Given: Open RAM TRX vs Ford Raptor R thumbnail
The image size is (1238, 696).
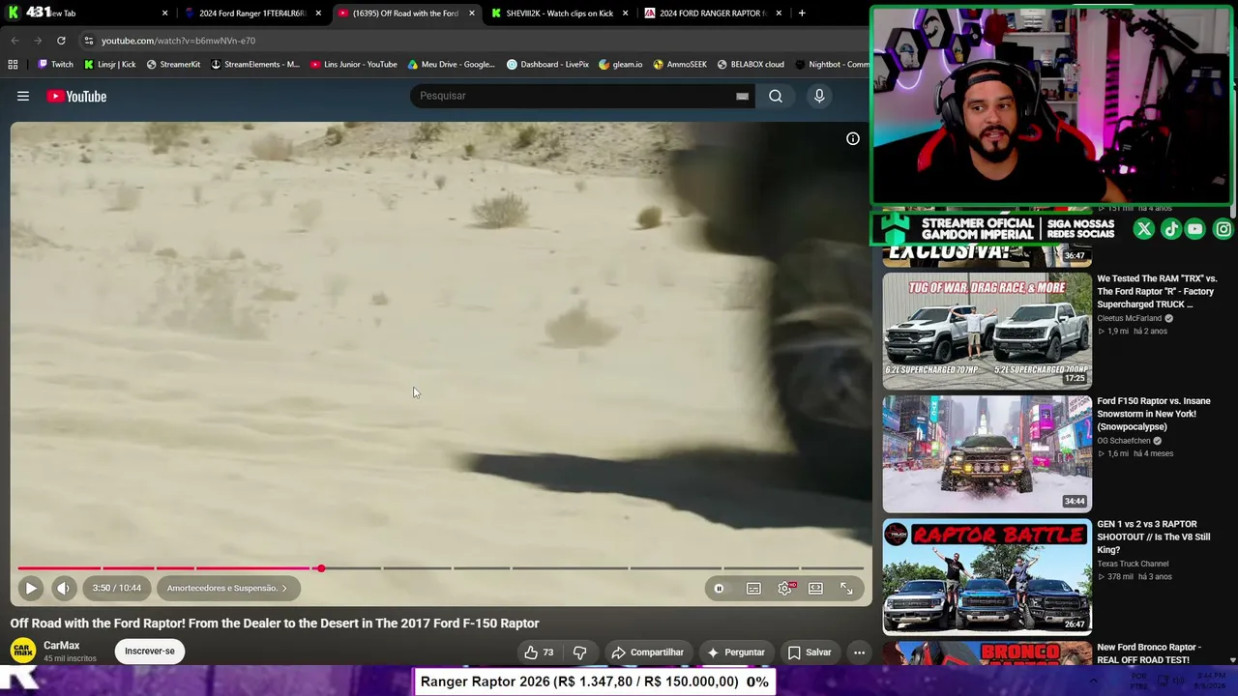Looking at the screenshot, I should 987,331.
